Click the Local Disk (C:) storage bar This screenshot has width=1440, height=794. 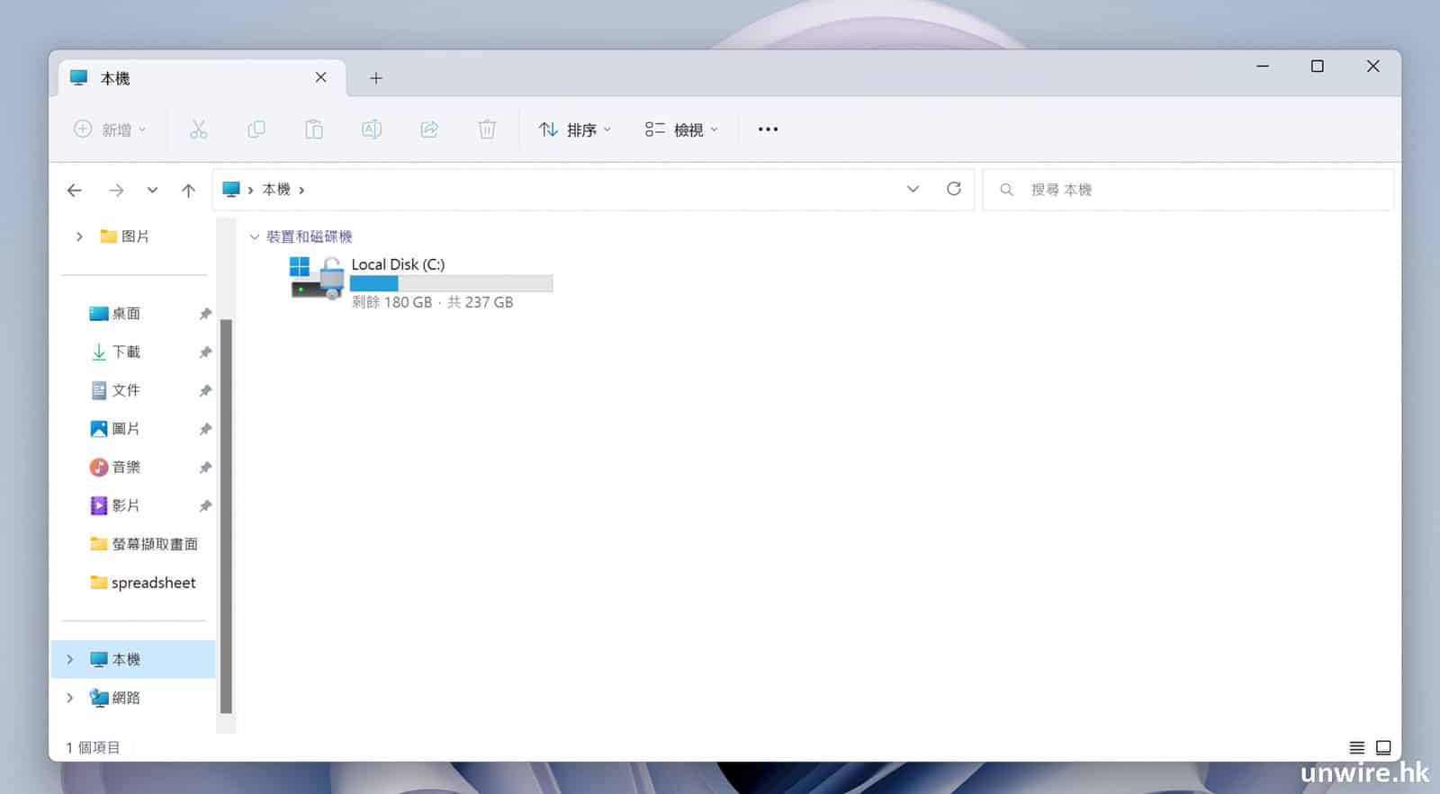point(451,283)
